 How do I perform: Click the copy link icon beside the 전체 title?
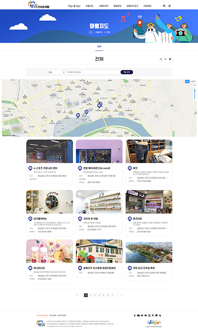coord(165,59)
